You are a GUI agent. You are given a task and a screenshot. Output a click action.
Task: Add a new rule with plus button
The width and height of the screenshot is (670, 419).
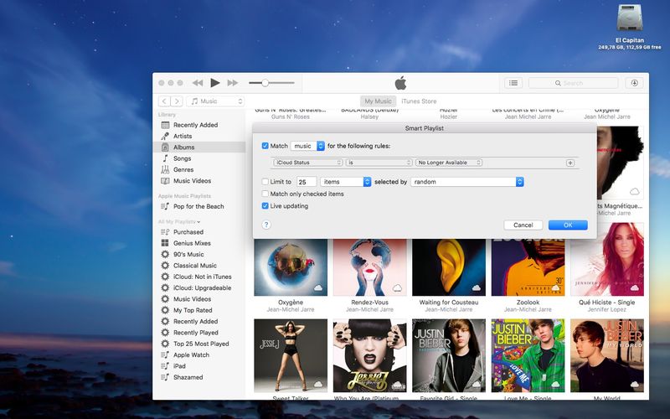570,163
